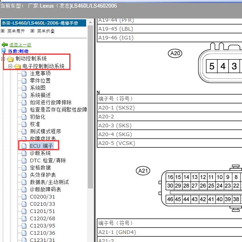Select the ECU 端子 entry
242x242 pixels.
(x=41, y=146)
